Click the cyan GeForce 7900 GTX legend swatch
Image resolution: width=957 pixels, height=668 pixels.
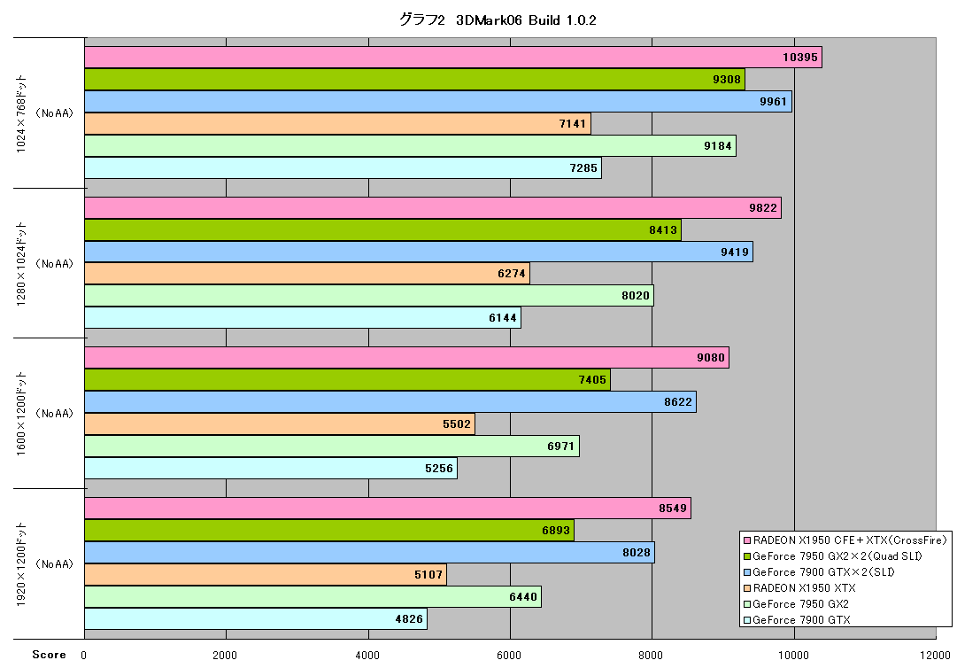point(747,620)
